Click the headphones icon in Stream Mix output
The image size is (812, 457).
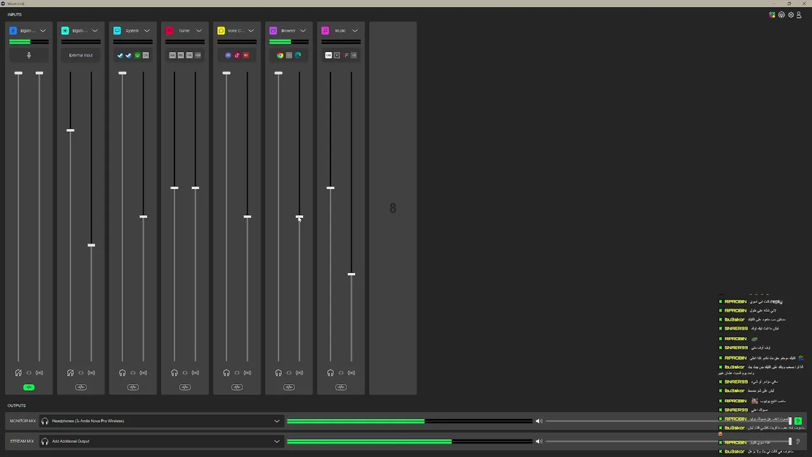coord(44,441)
